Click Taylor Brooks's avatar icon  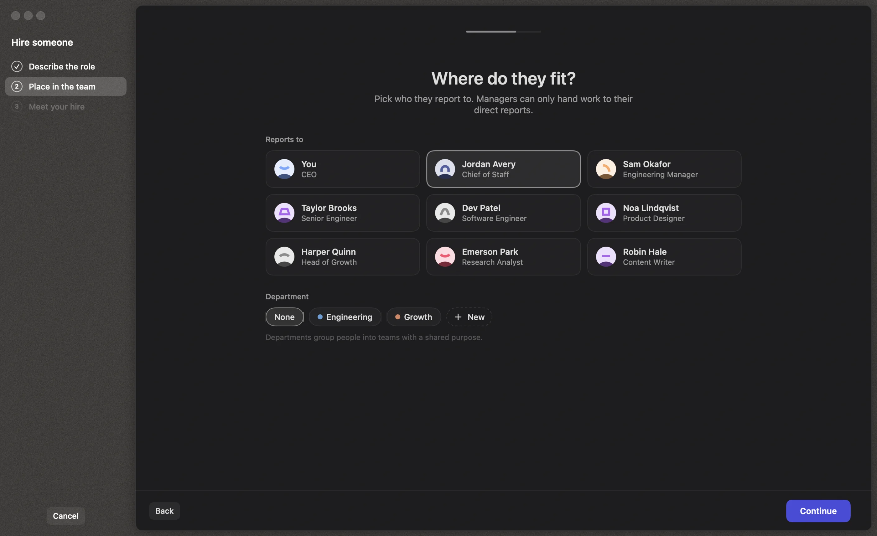coord(284,213)
